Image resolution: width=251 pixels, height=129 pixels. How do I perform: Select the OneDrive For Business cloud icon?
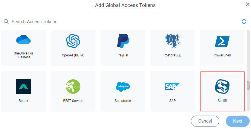pos(23,39)
